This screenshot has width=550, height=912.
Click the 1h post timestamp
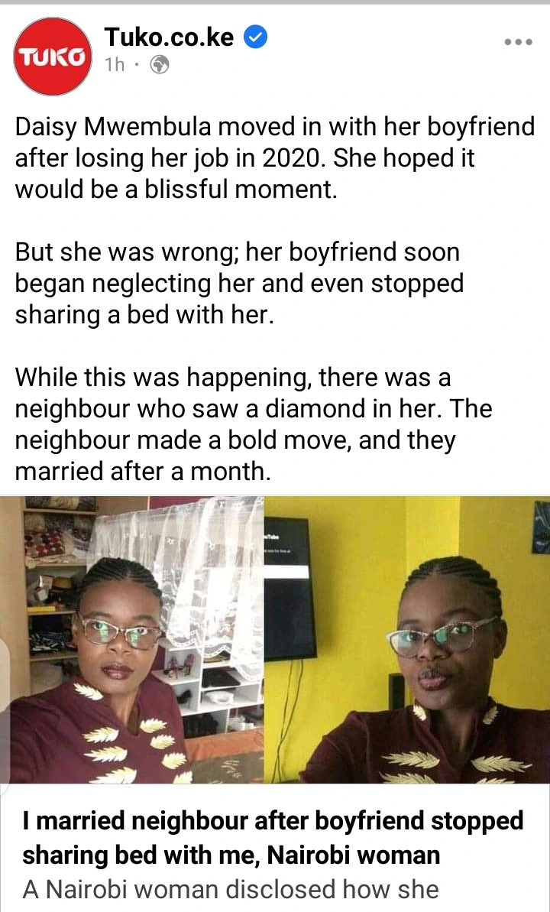coord(115,64)
